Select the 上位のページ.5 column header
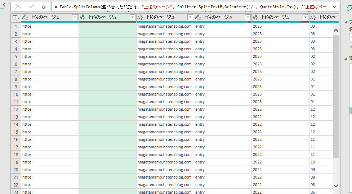352x194 pixels. pos(280,17)
